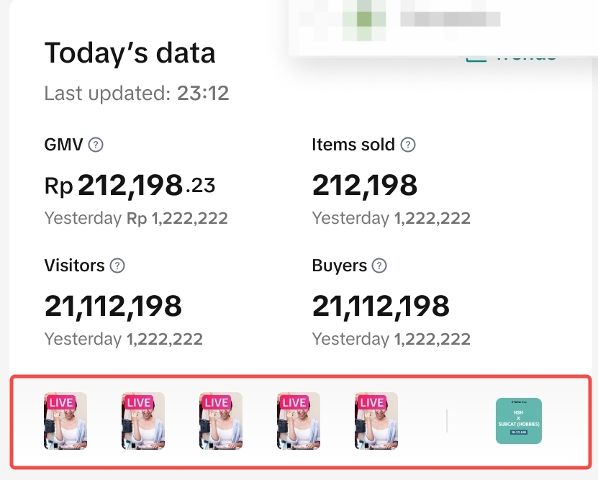Click the help icon next to Buyers
Viewport: 598px width, 480px height.
pos(379,266)
